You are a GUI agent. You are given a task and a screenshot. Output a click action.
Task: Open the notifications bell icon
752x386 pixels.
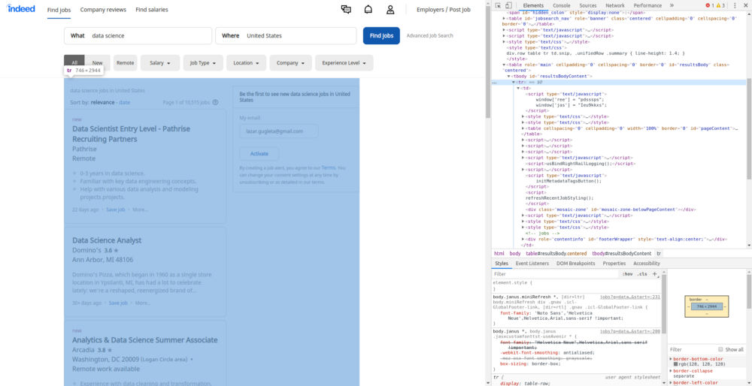pos(368,10)
